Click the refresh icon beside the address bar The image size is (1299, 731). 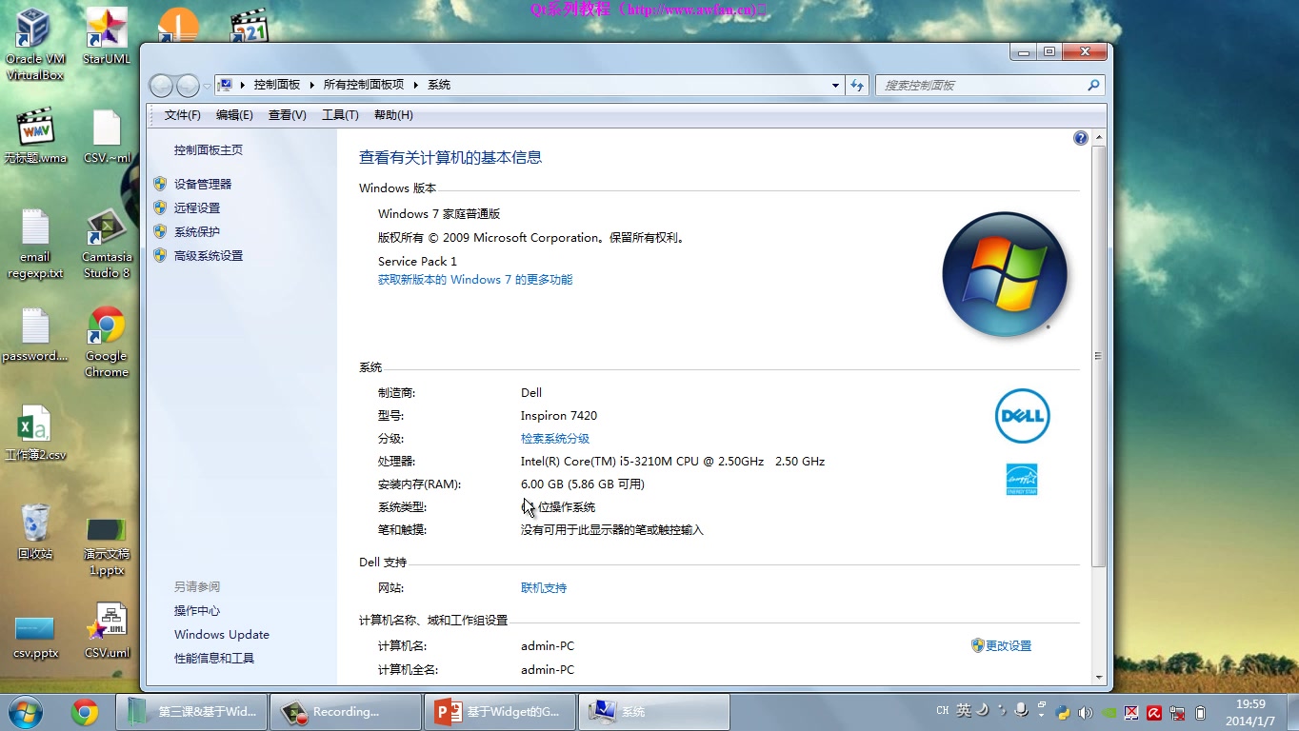point(856,85)
